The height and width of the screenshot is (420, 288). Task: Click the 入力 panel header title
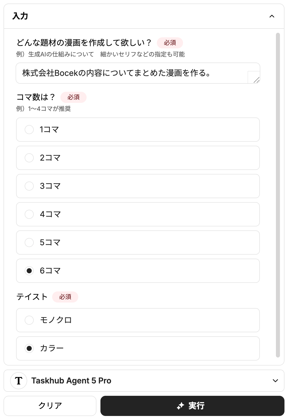pyautogui.click(x=20, y=16)
